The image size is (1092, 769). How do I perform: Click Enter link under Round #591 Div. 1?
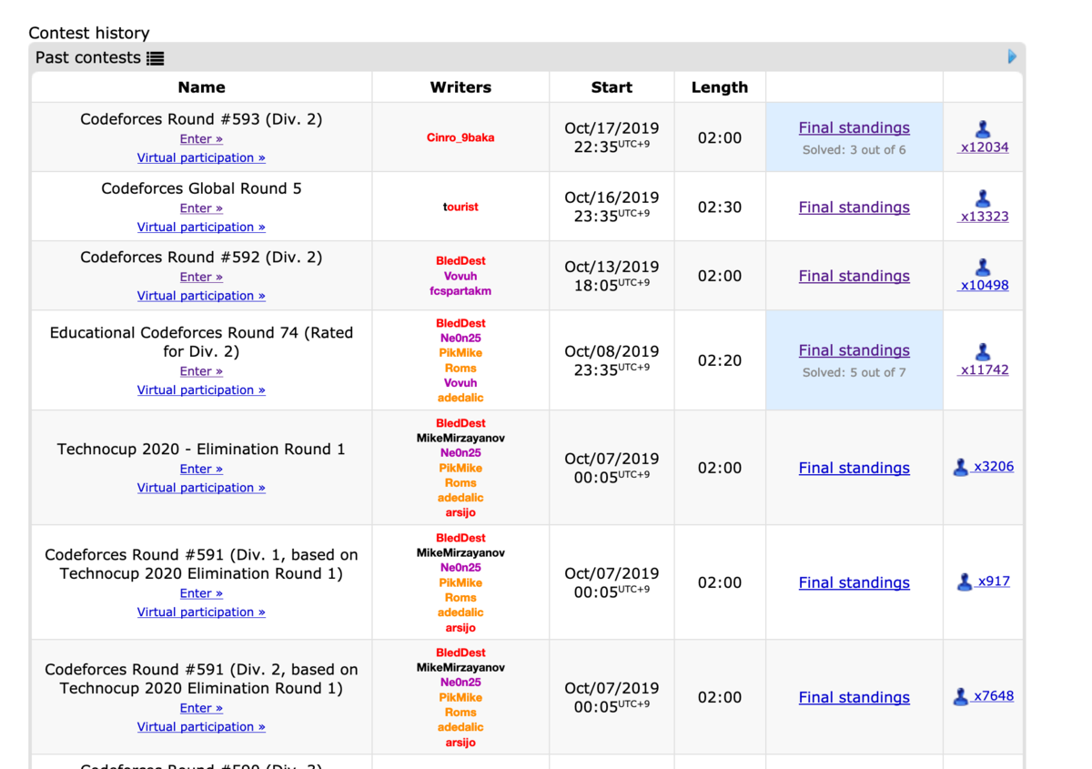pos(201,593)
